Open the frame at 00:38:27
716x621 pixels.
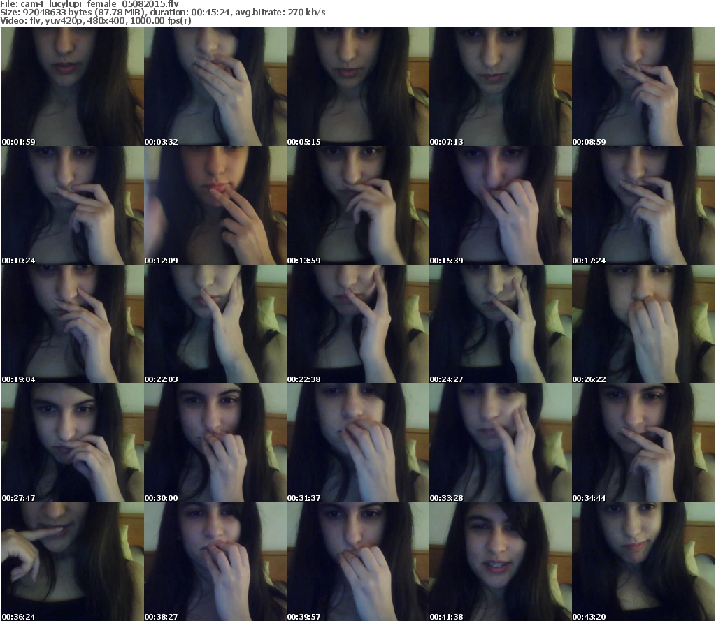coord(215,562)
